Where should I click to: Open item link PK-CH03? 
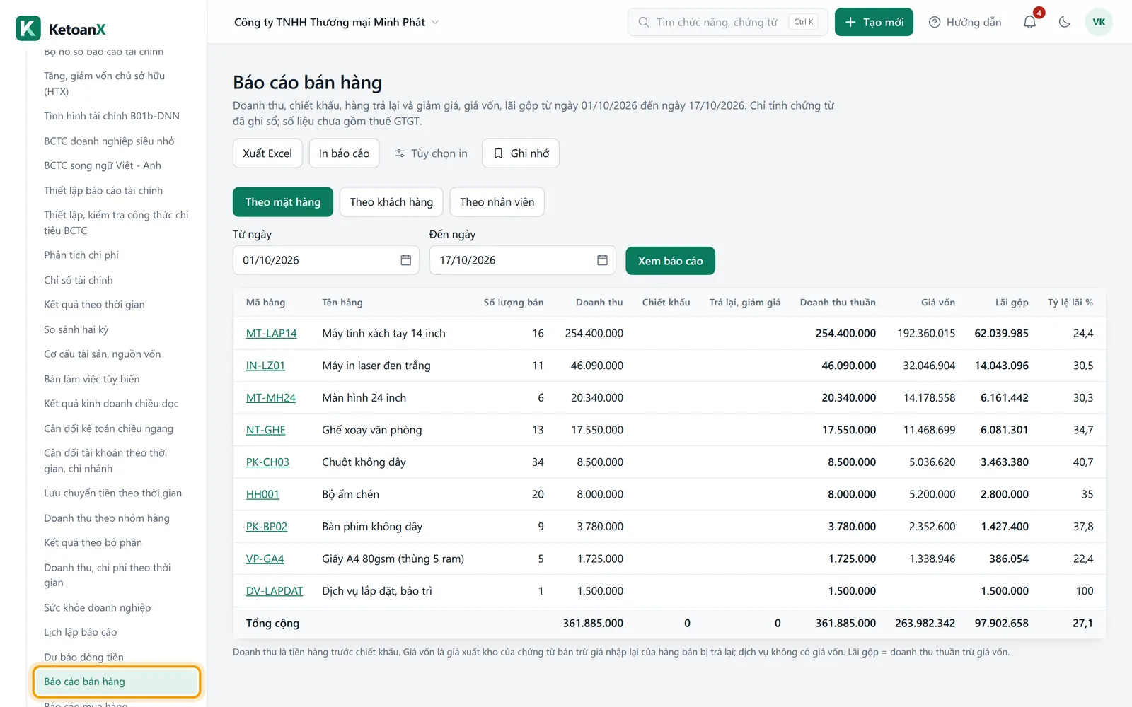coord(267,462)
